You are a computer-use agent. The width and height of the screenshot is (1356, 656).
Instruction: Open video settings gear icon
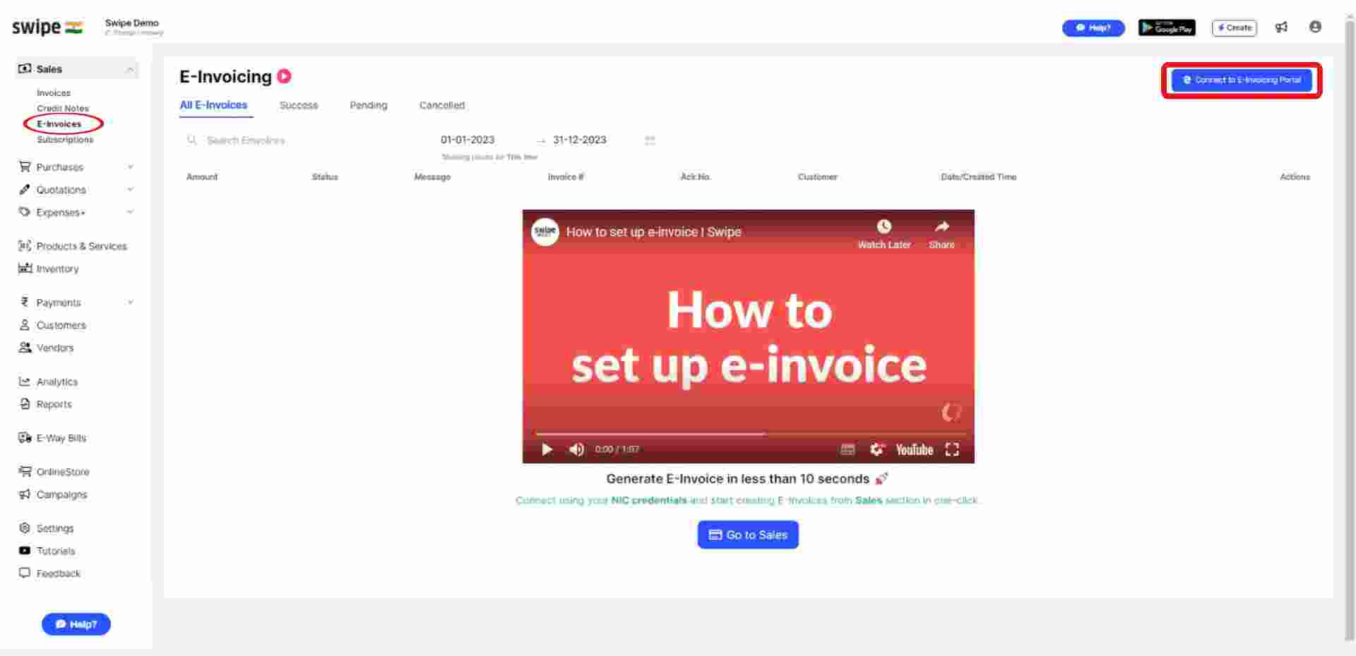[x=877, y=449]
